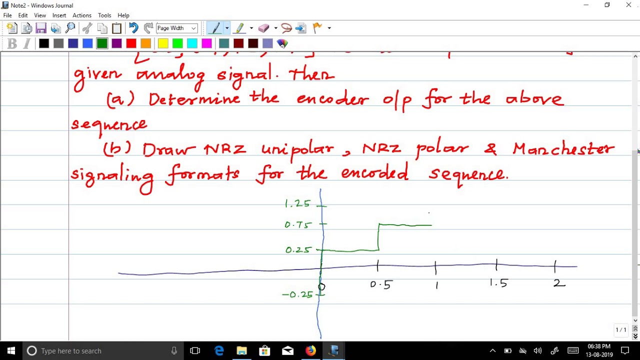Expand the Eraser options arrow

(x=275, y=28)
